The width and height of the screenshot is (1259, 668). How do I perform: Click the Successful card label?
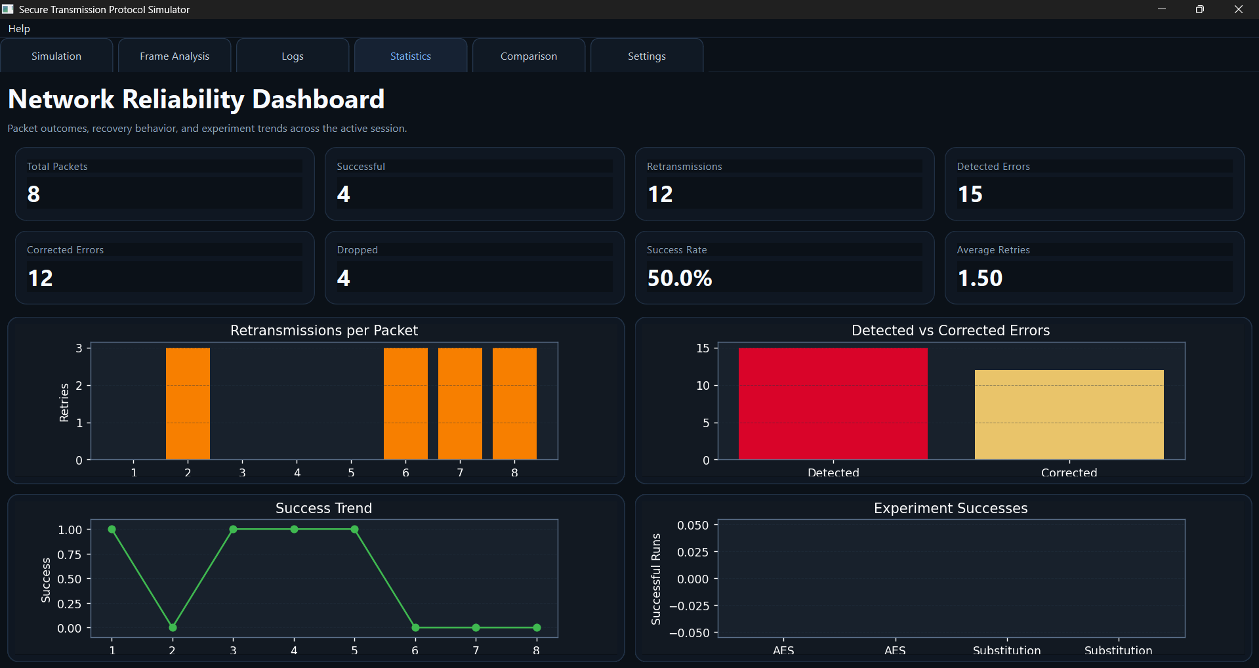pos(361,167)
